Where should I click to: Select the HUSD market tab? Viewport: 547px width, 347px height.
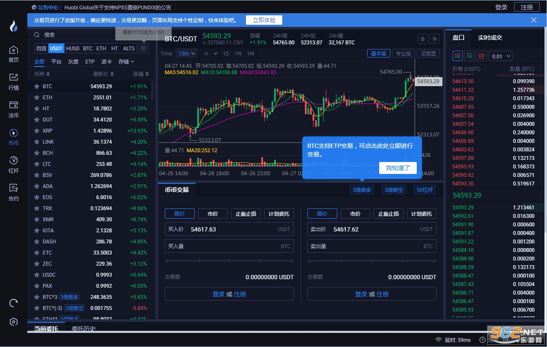[x=73, y=48]
